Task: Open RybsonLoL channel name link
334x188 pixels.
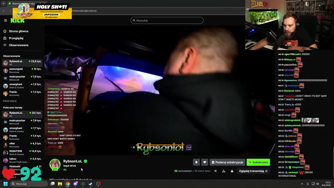Action: coord(73,161)
